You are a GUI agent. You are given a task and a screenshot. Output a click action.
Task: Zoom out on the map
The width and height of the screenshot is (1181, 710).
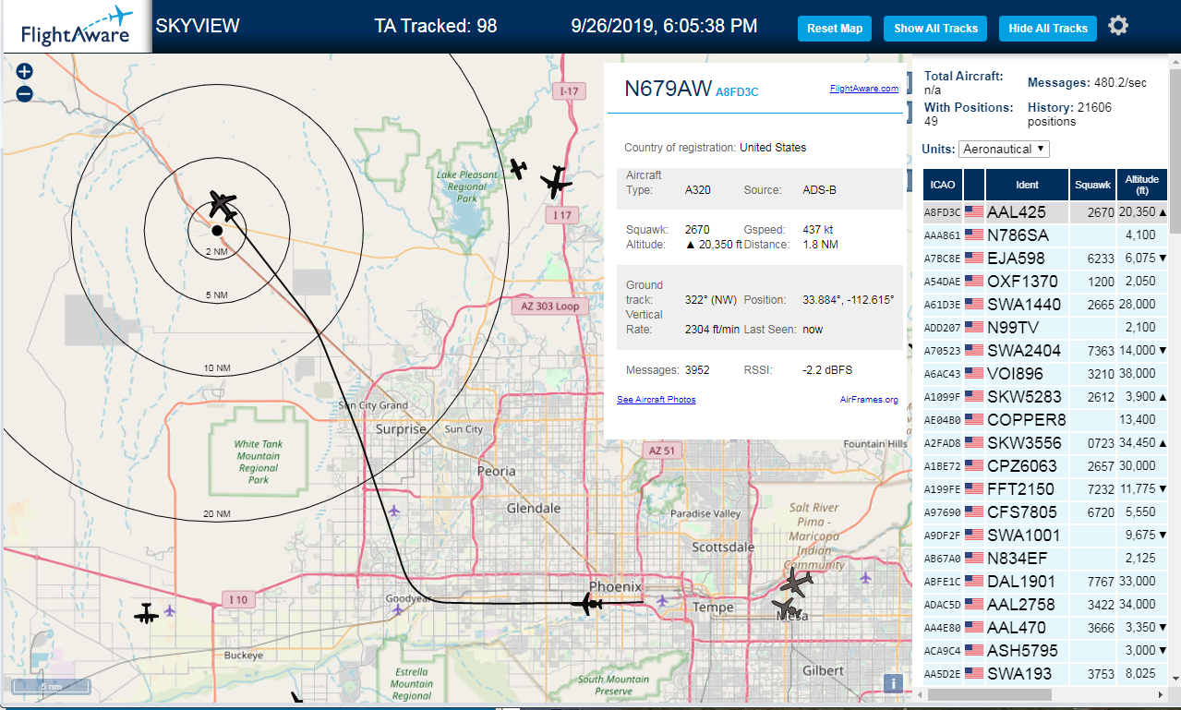coord(25,93)
